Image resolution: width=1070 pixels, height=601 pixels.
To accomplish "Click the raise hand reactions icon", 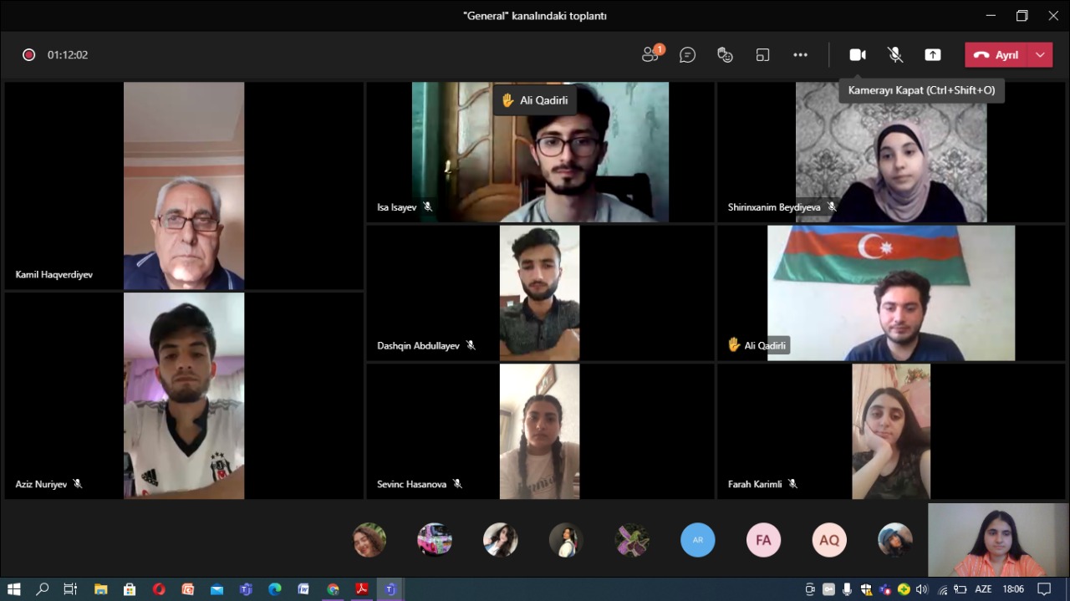I will (x=725, y=55).
